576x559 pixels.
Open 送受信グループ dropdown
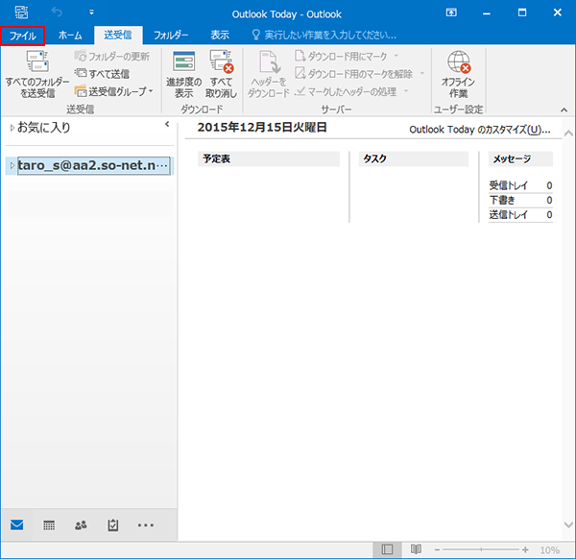[114, 91]
